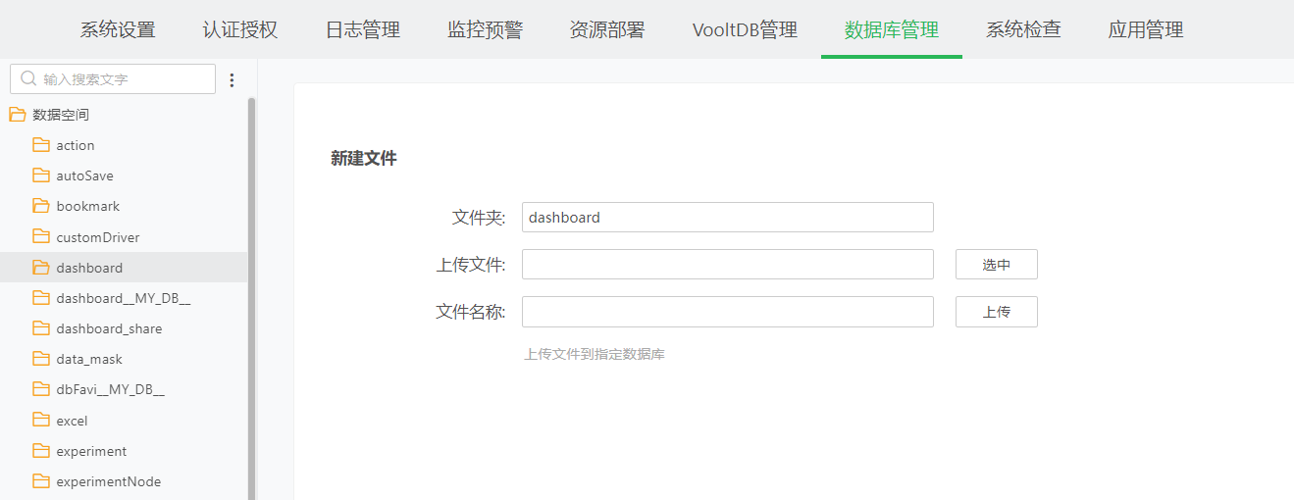Click the dashboard__MY_DB__ folder icon
1294x500 pixels.
40,297
